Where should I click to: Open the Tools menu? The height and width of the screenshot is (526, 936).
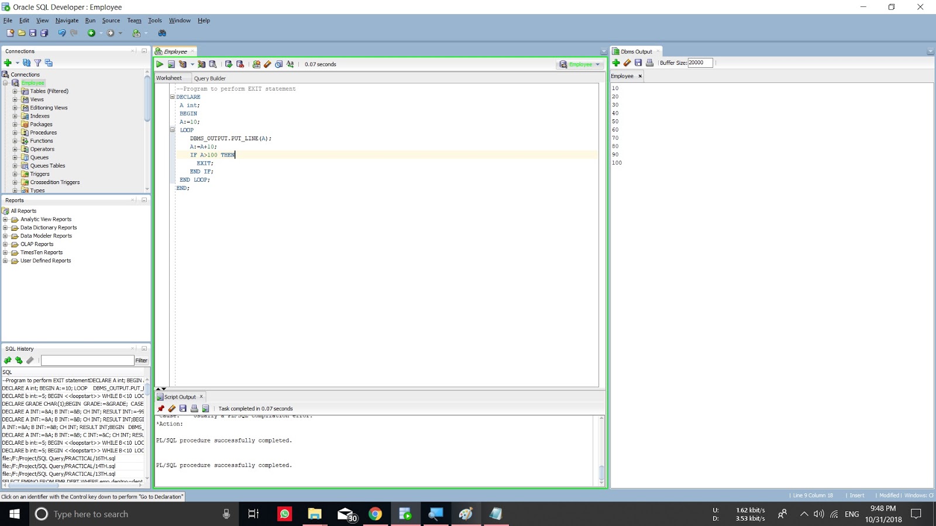pos(154,20)
